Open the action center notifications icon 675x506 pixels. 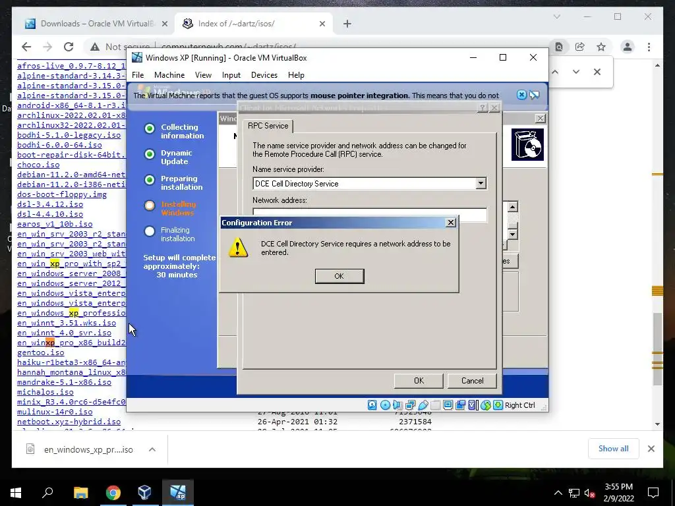coord(653,492)
